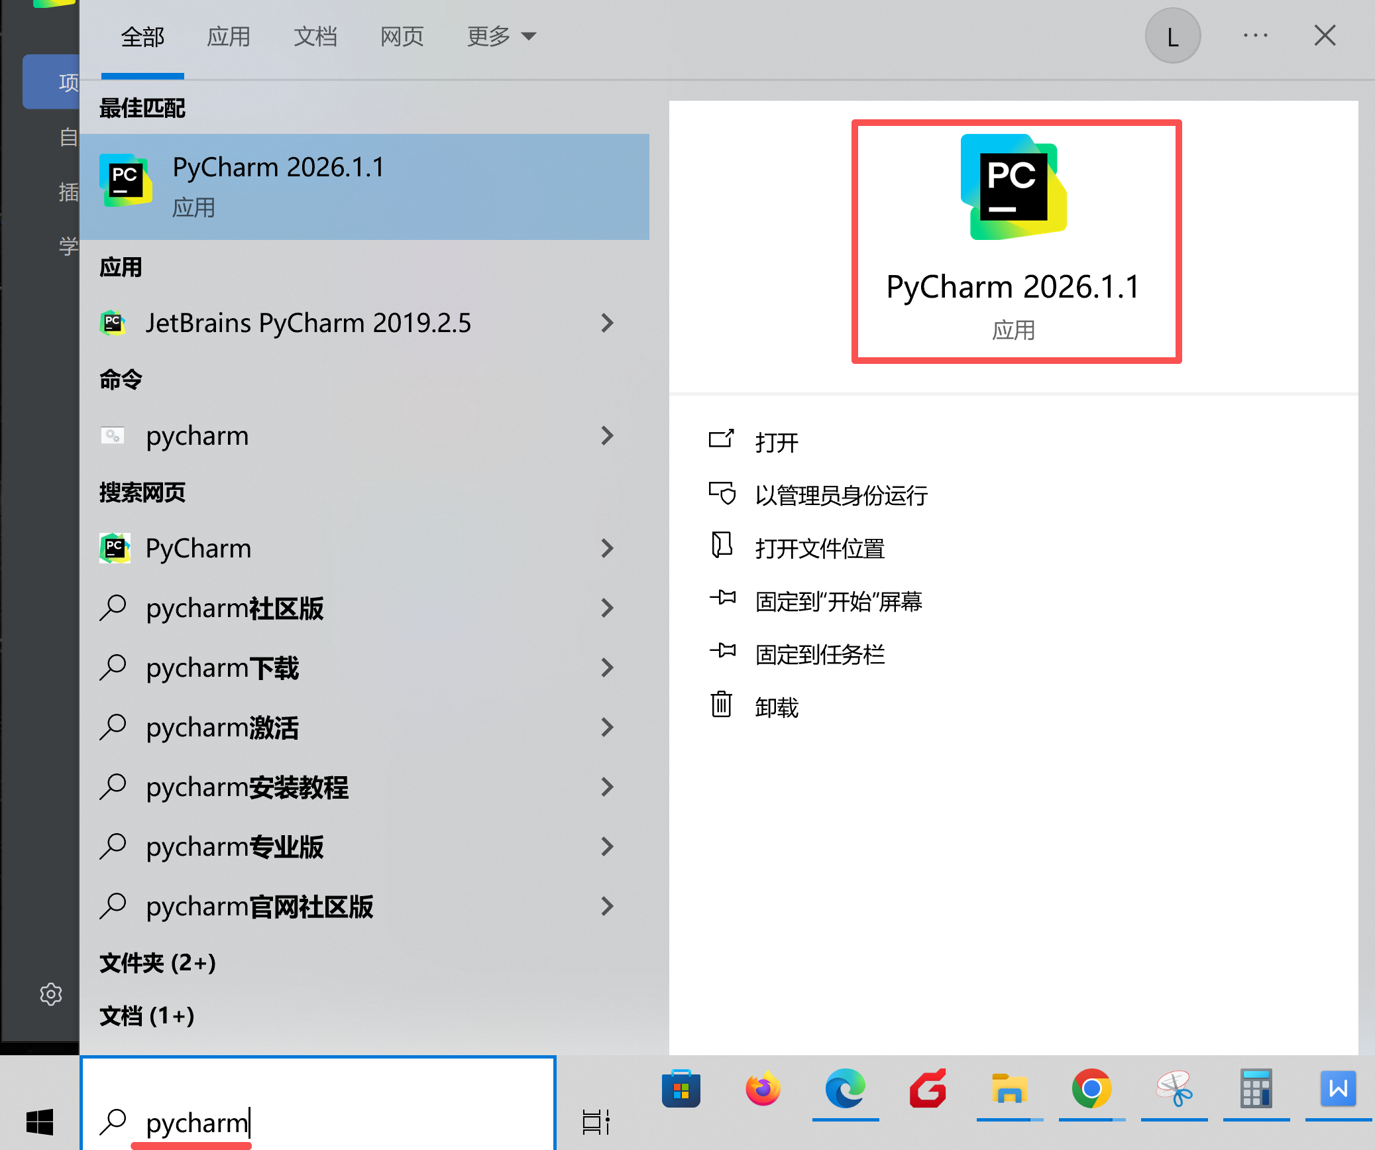This screenshot has height=1150, width=1375.
Task: Launch Microsoft Store from the taskbar
Action: (x=681, y=1089)
